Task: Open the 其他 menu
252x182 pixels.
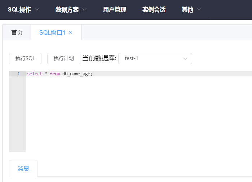Action: click(x=187, y=10)
